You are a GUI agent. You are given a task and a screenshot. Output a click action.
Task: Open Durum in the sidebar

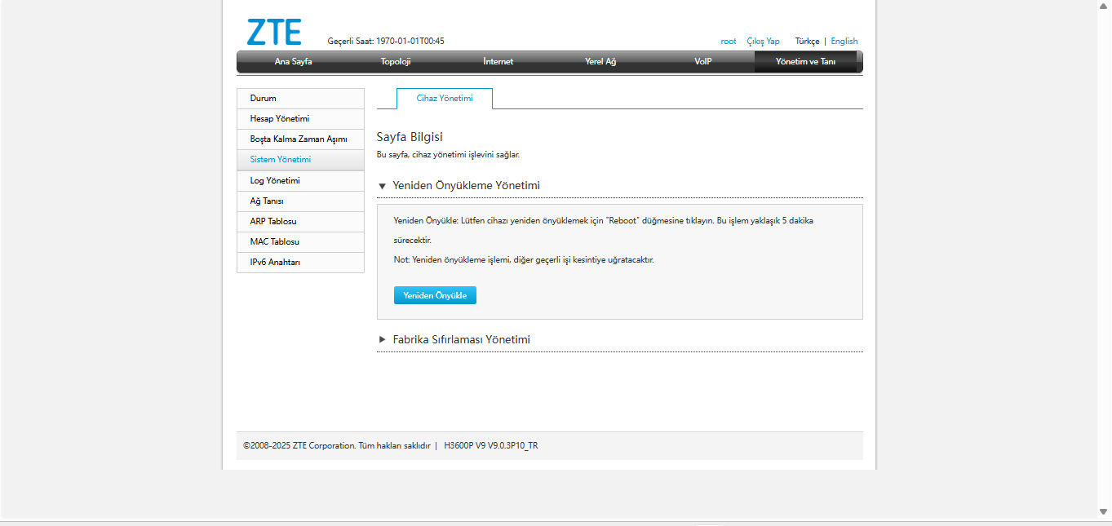(300, 99)
